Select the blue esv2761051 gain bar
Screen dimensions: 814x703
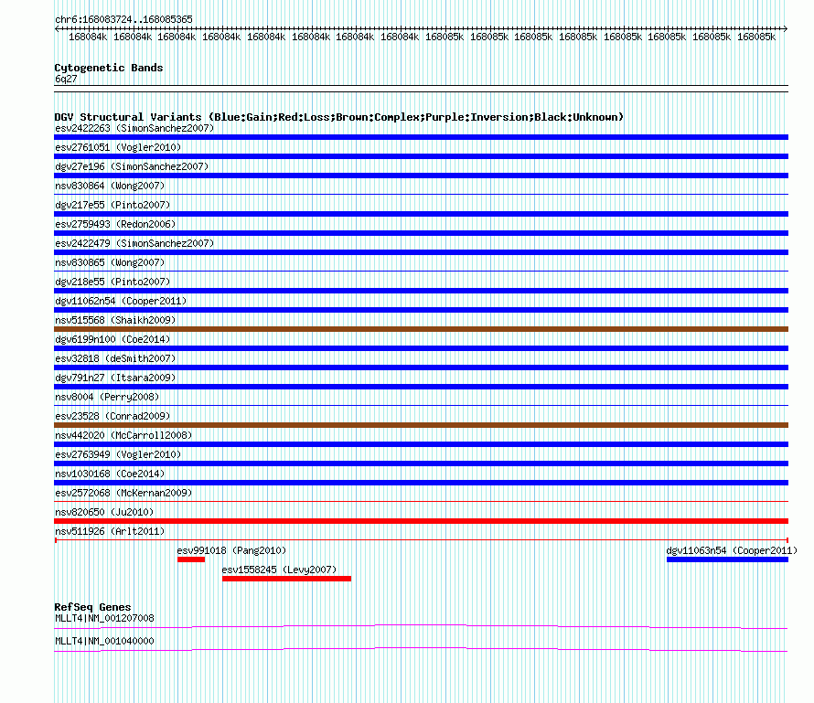click(421, 156)
